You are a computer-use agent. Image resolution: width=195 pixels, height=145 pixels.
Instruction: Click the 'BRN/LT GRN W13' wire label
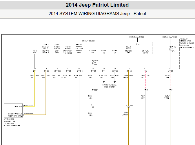pyautogui.click(x=127, y=76)
